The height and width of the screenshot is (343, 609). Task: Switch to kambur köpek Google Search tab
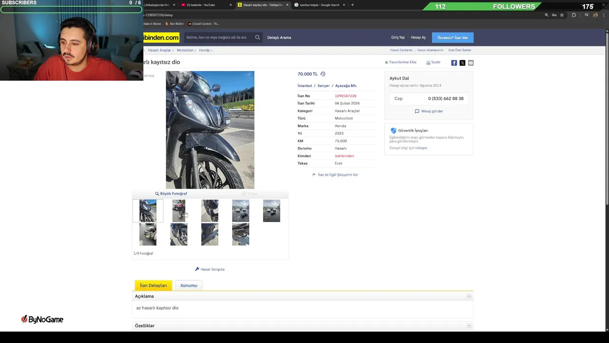click(x=320, y=5)
